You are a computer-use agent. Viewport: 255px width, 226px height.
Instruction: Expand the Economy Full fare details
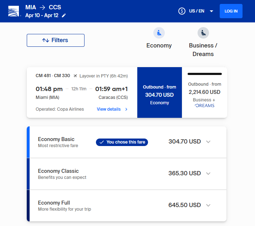pyautogui.click(x=208, y=205)
